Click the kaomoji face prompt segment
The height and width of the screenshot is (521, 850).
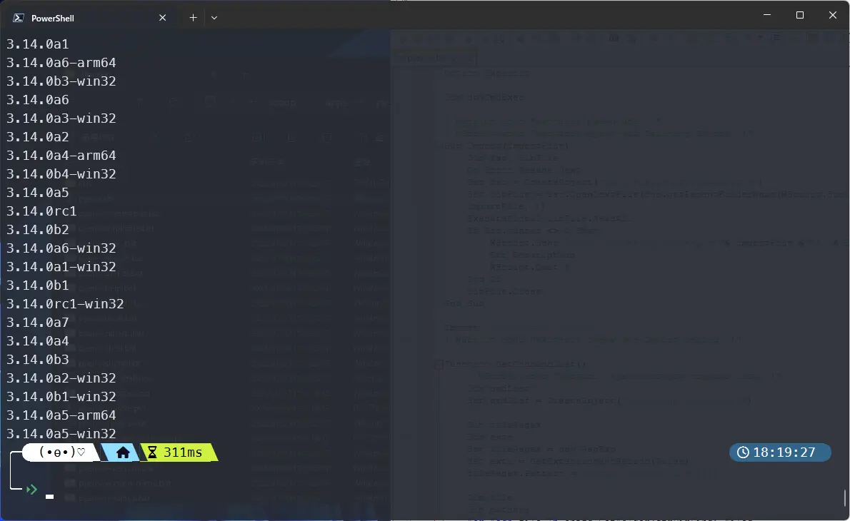point(62,452)
